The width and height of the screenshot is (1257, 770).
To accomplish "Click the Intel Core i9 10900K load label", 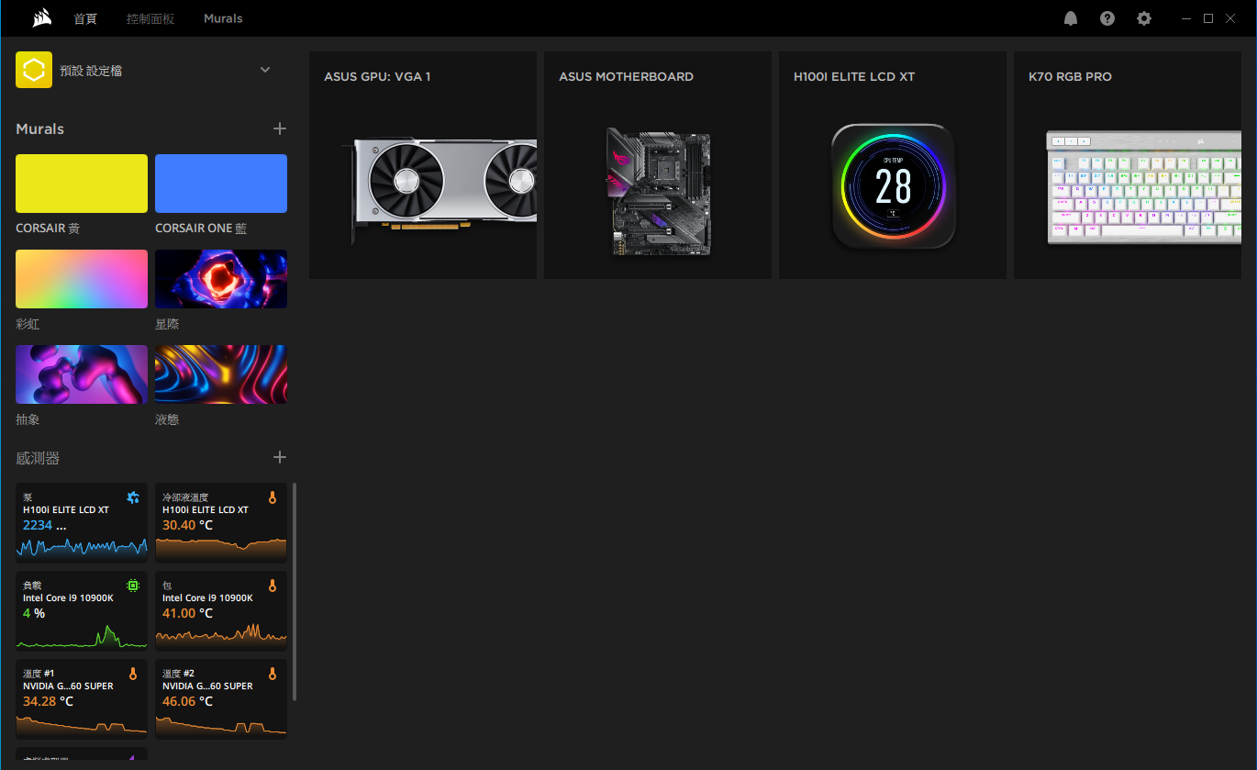I will [68, 598].
